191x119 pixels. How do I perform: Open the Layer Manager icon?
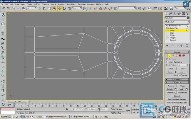150,8
